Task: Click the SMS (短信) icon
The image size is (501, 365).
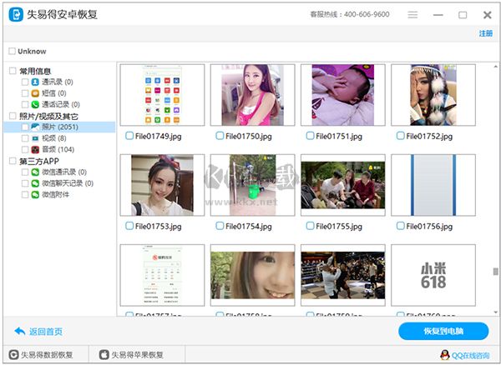Action: (x=35, y=93)
